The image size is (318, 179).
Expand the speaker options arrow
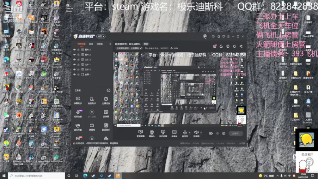click(201, 133)
